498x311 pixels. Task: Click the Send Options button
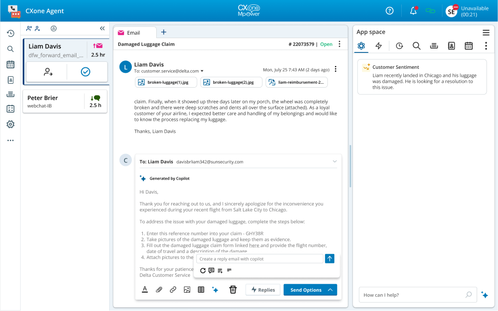(x=305, y=290)
